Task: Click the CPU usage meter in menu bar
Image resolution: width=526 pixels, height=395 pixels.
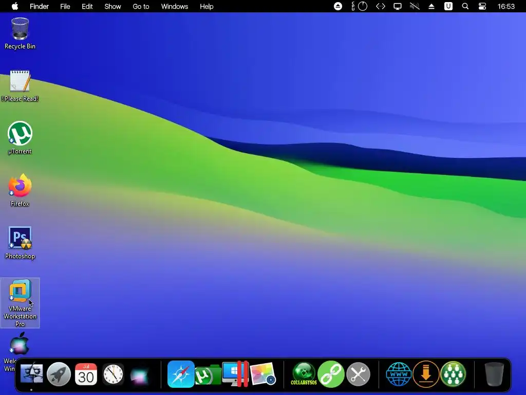Action: (x=359, y=6)
